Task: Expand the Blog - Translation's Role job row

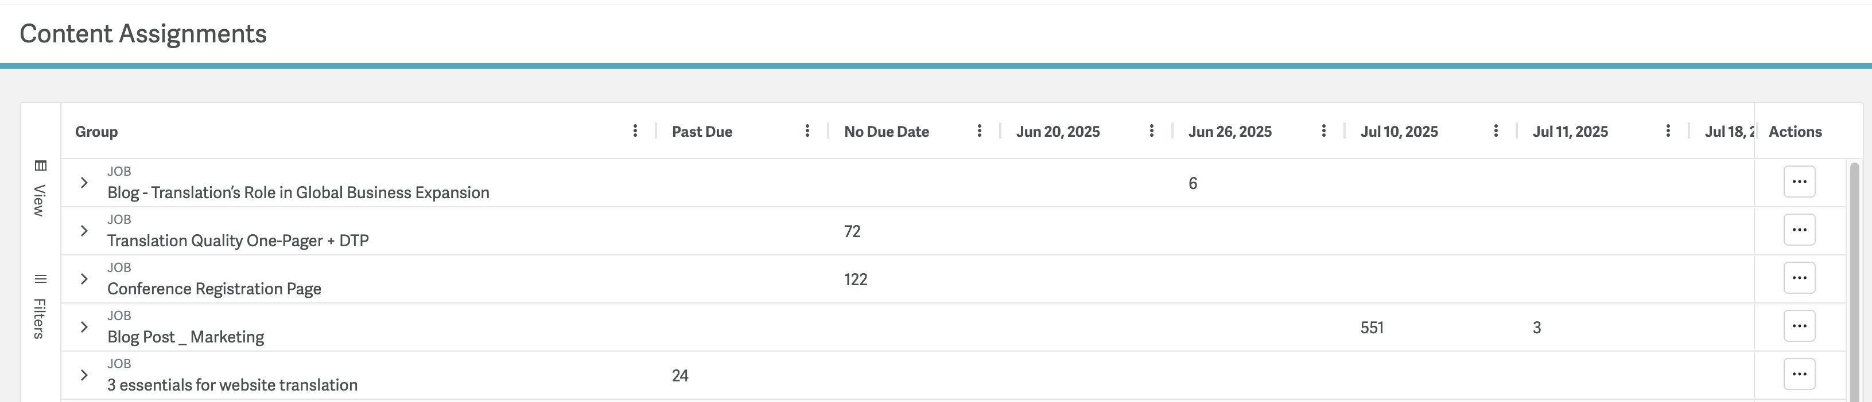Action: pos(84,183)
